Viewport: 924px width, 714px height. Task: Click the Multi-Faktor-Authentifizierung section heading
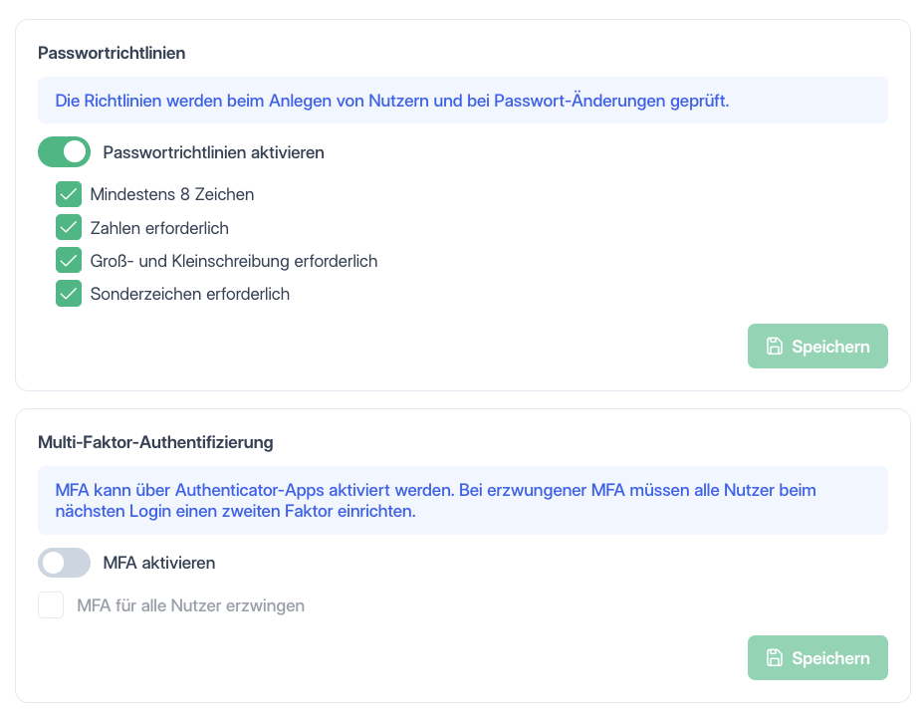(155, 442)
